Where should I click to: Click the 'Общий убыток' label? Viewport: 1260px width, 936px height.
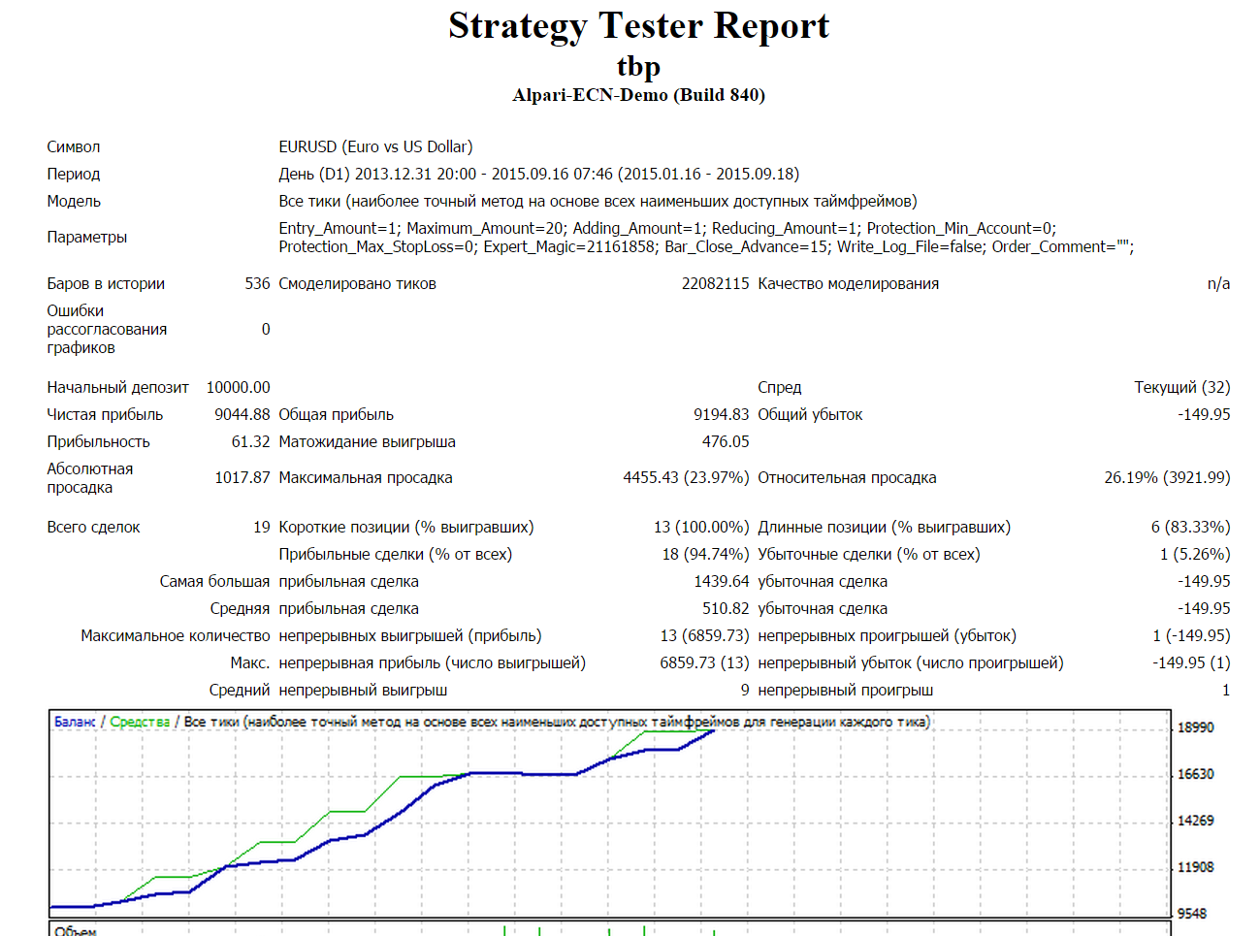810,414
